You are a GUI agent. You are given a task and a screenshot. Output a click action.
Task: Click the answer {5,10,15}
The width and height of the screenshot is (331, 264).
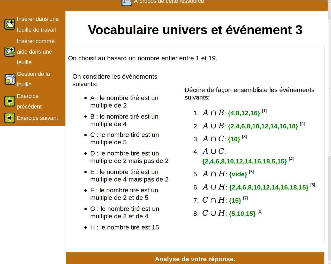click(242, 214)
